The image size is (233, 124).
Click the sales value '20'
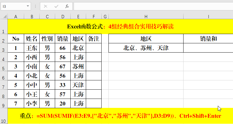[63, 103]
